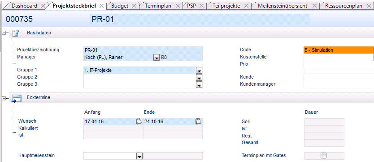This screenshot has height=162, width=374.
Task: Click the Ende column heading
Action: (149, 112)
